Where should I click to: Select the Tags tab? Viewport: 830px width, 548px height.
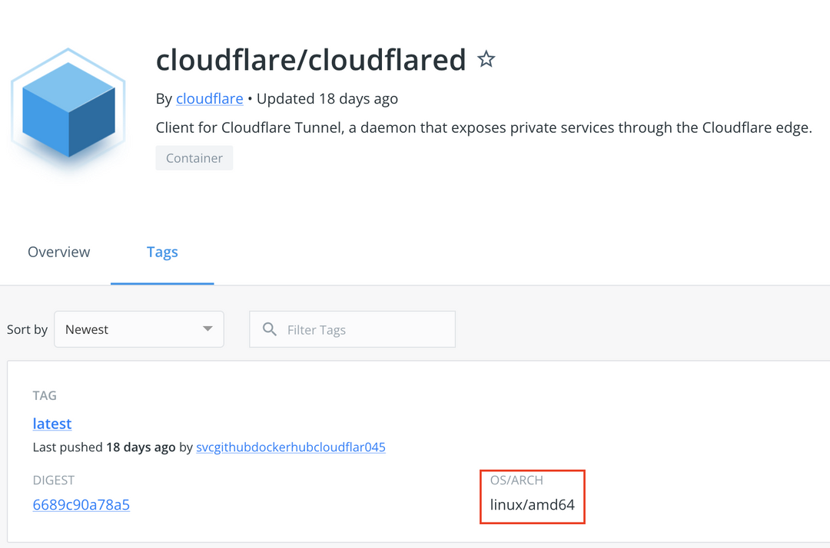click(x=162, y=252)
